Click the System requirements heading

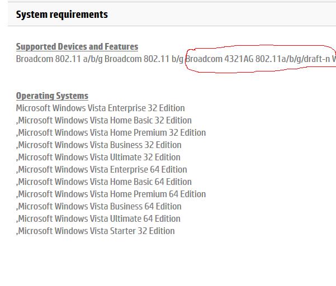pos(62,15)
